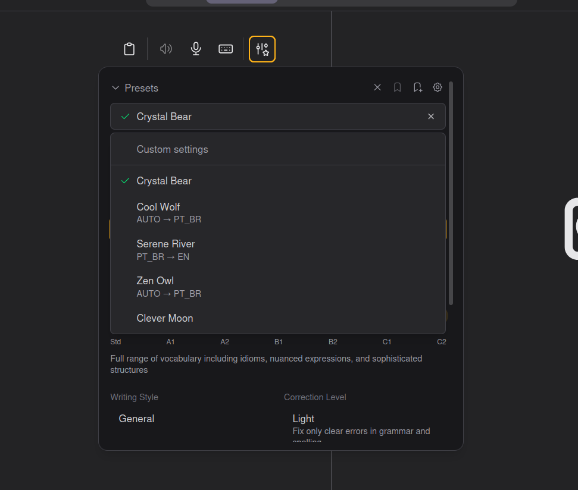
Task: Click the clipboard paste icon
Action: click(x=129, y=49)
